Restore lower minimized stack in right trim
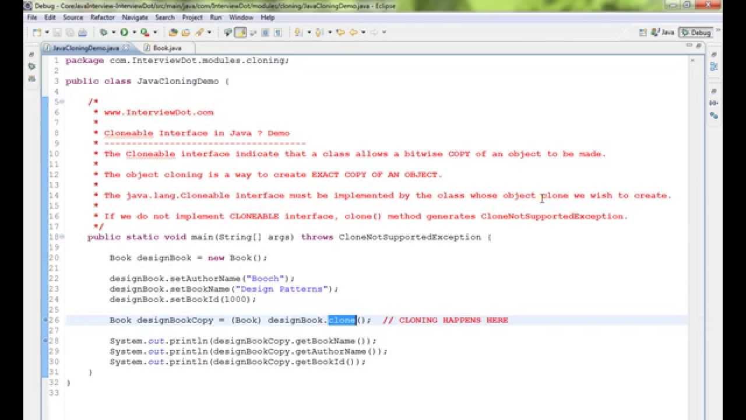Screen dimensions: 746x420 click(x=714, y=92)
